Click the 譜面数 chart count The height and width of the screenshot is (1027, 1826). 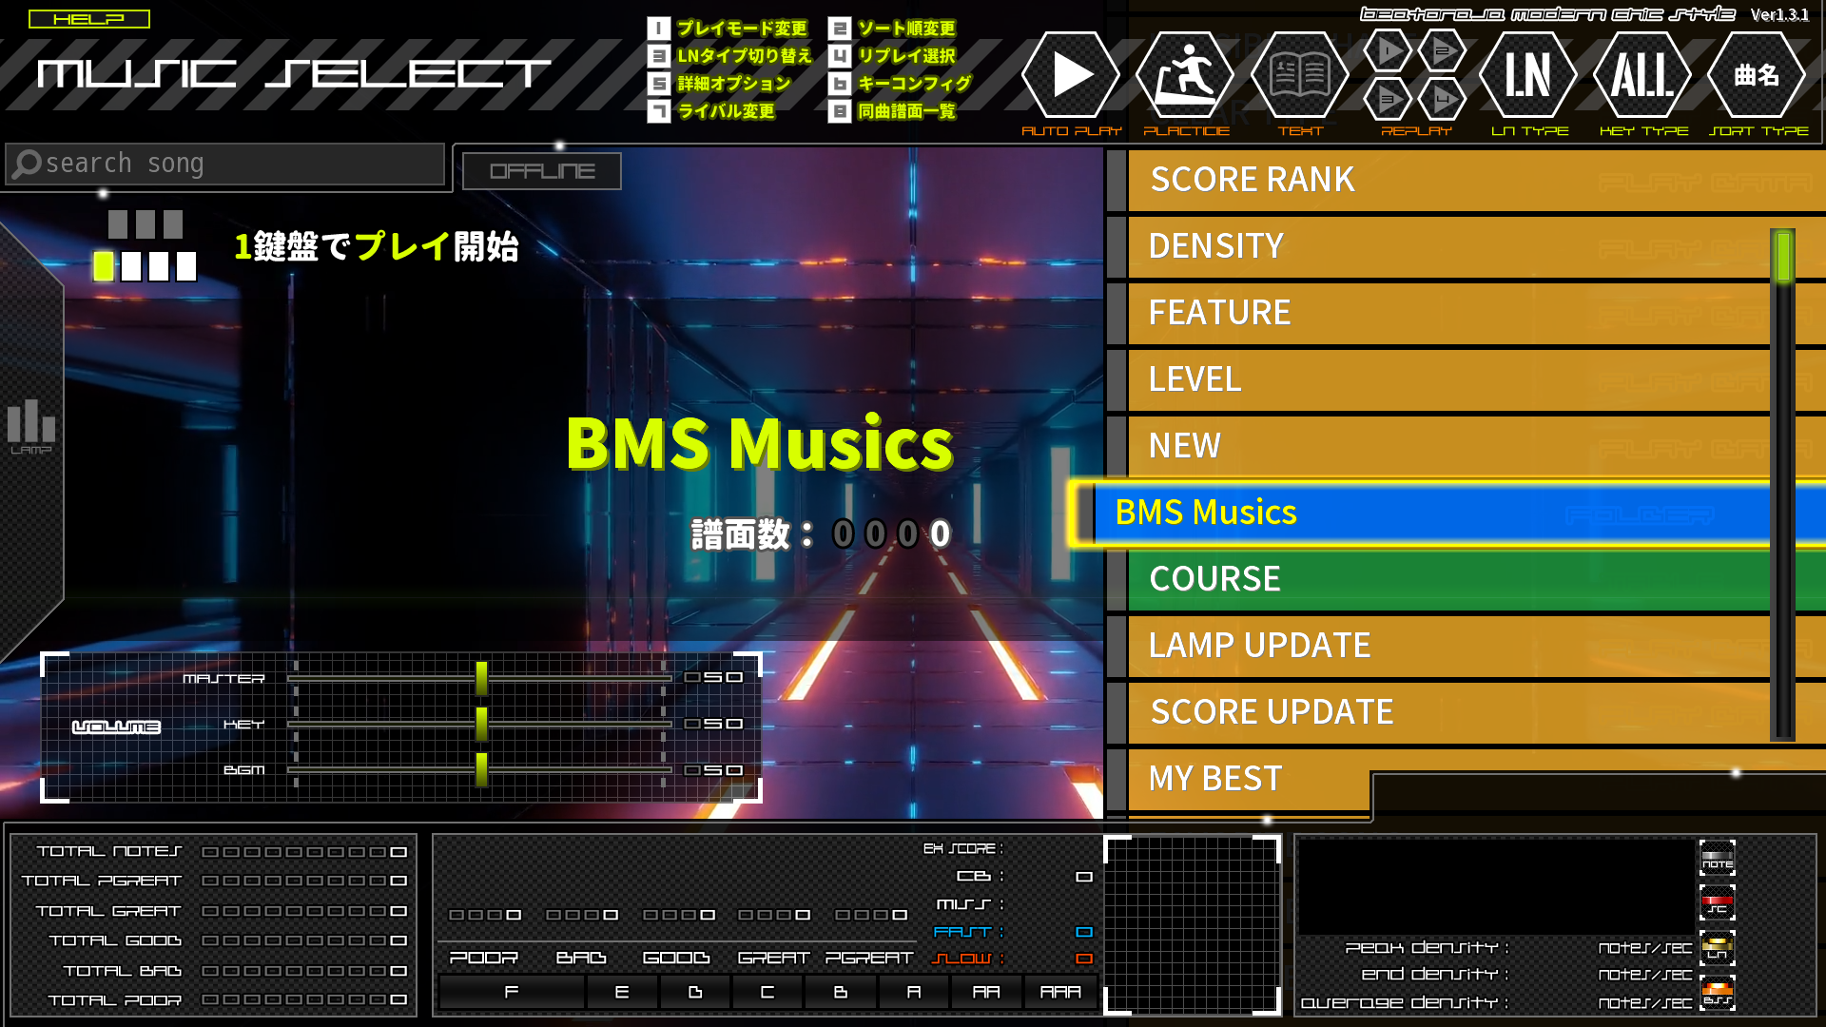[x=822, y=534]
